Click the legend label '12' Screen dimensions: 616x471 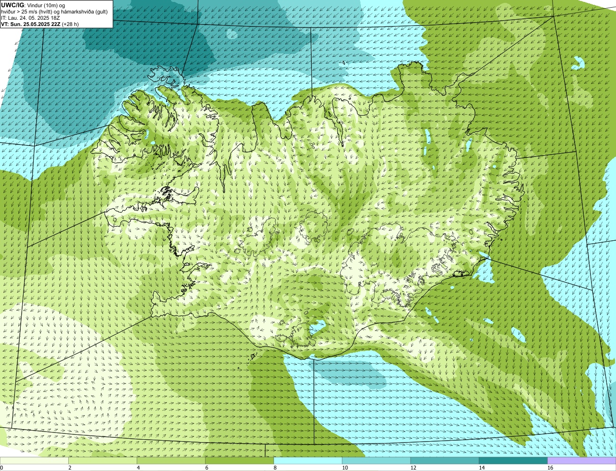413,468
